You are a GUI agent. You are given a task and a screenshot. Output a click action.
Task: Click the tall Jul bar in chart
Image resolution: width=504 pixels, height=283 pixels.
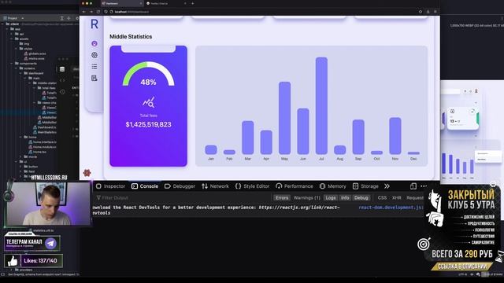point(321,106)
